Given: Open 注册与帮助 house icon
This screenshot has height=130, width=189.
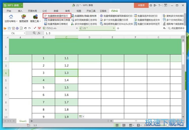Looking at the screenshot, I should coord(11,17).
